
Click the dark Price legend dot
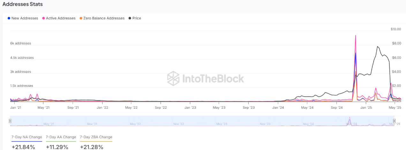coord(130,18)
